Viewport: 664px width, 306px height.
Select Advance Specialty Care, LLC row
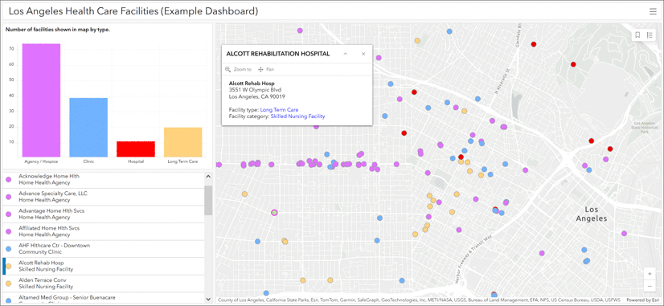tap(104, 197)
